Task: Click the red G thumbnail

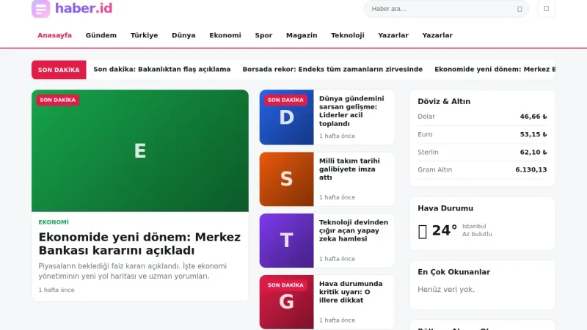Action: (286, 302)
